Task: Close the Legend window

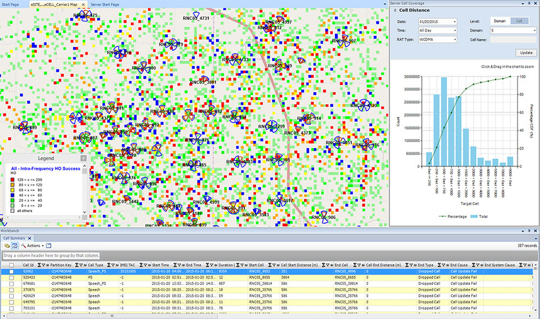Action: coord(83,158)
